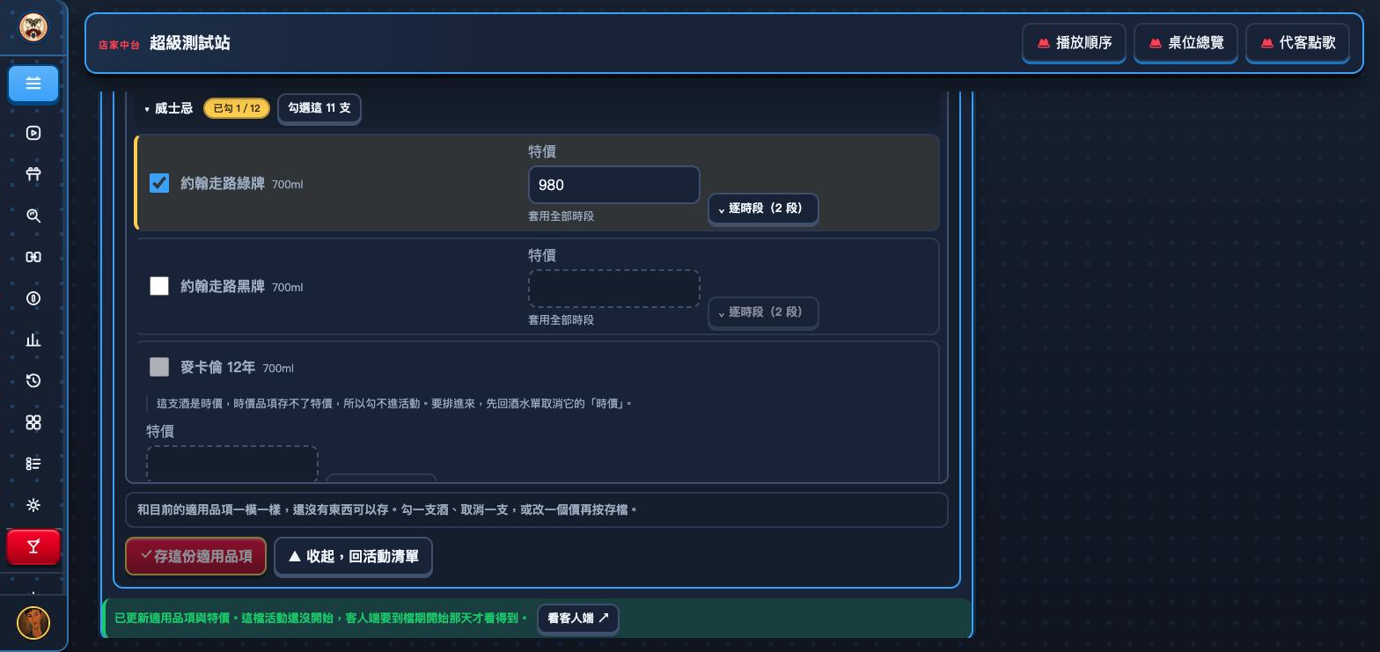Click 收起，回活動清單 button

pyautogui.click(x=353, y=556)
